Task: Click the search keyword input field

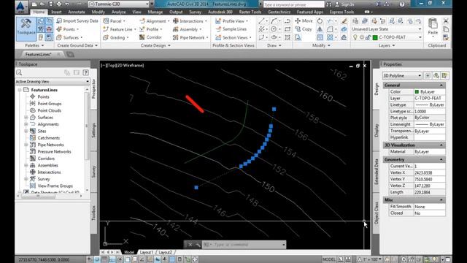Action: (x=293, y=4)
